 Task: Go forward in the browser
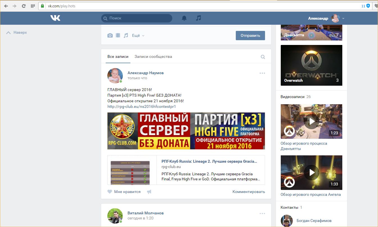point(15,6)
